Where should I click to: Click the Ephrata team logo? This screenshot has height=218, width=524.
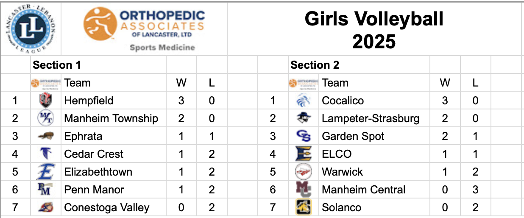(45, 136)
